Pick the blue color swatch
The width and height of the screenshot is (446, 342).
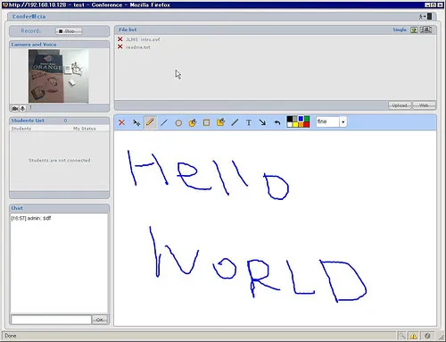click(x=301, y=119)
